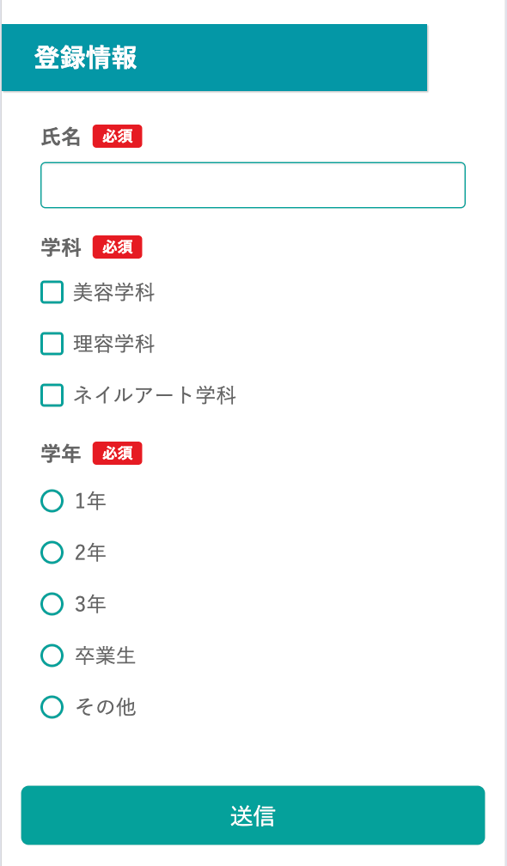Select the 3年 radio button
This screenshot has height=866, width=507.
tap(52, 604)
